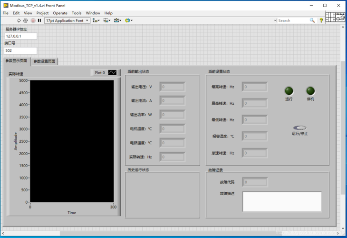Click the scroll left arrow

[3, 233]
